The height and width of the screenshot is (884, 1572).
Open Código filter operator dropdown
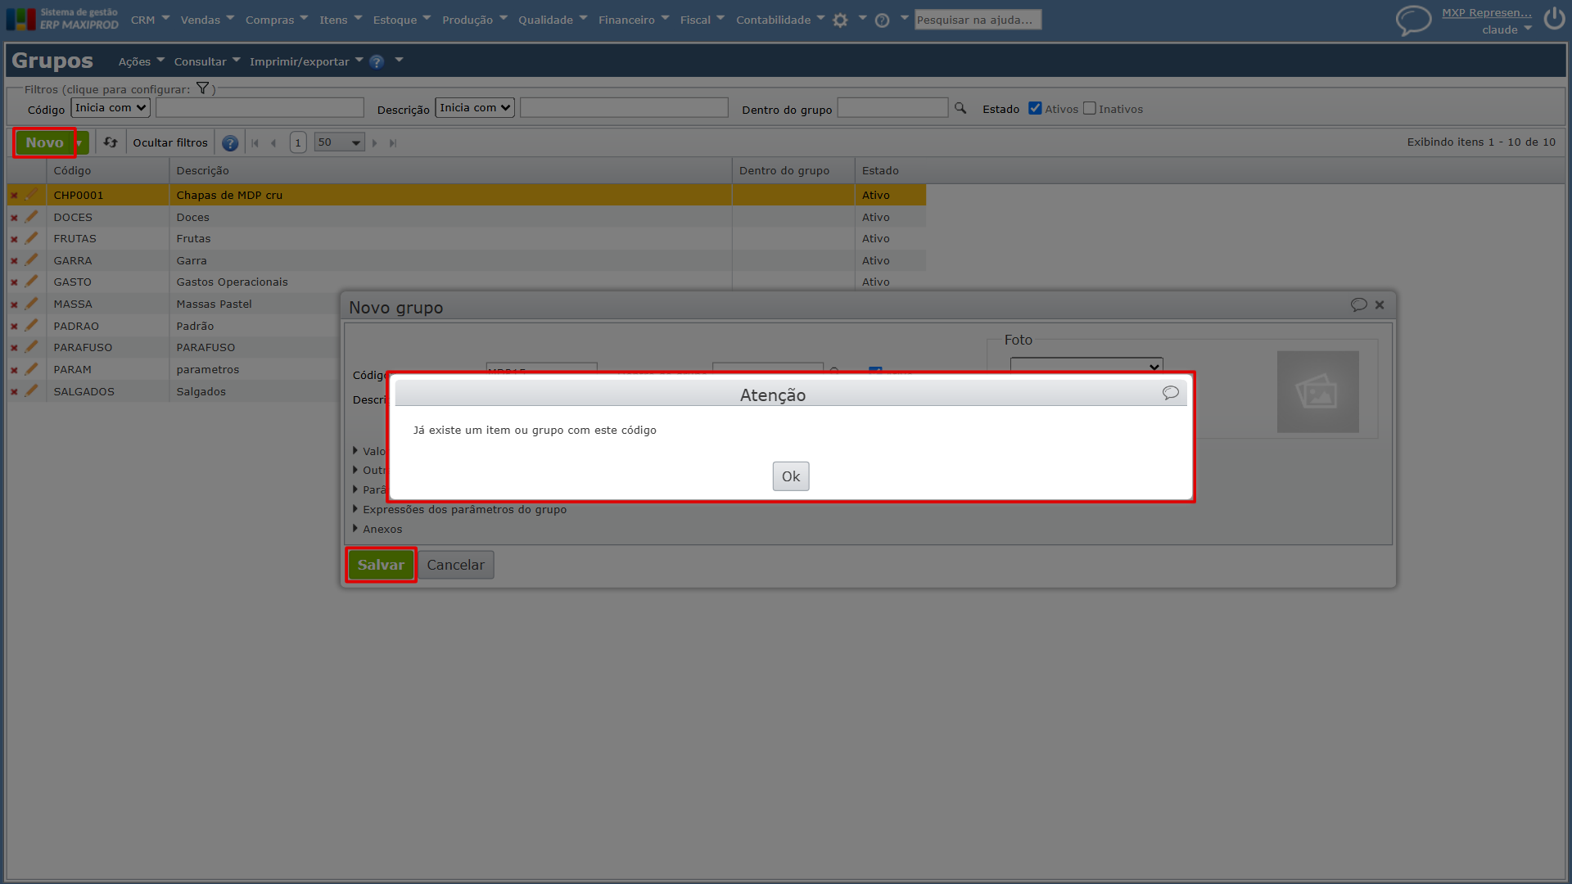point(111,108)
